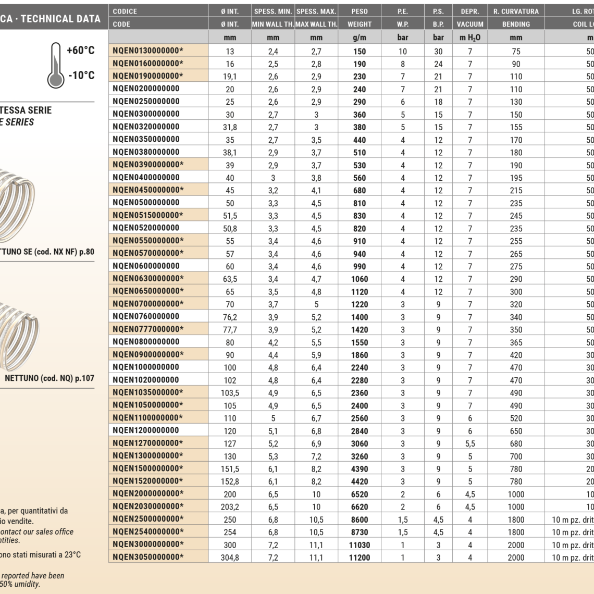
Task: Click the thermometer temperature icon
Action: pyautogui.click(x=55, y=65)
